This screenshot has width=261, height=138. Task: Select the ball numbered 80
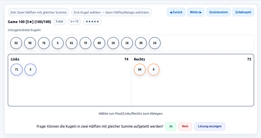(x=99, y=43)
